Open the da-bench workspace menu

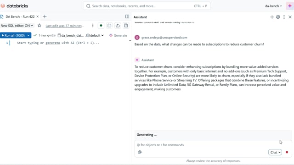click(x=273, y=6)
